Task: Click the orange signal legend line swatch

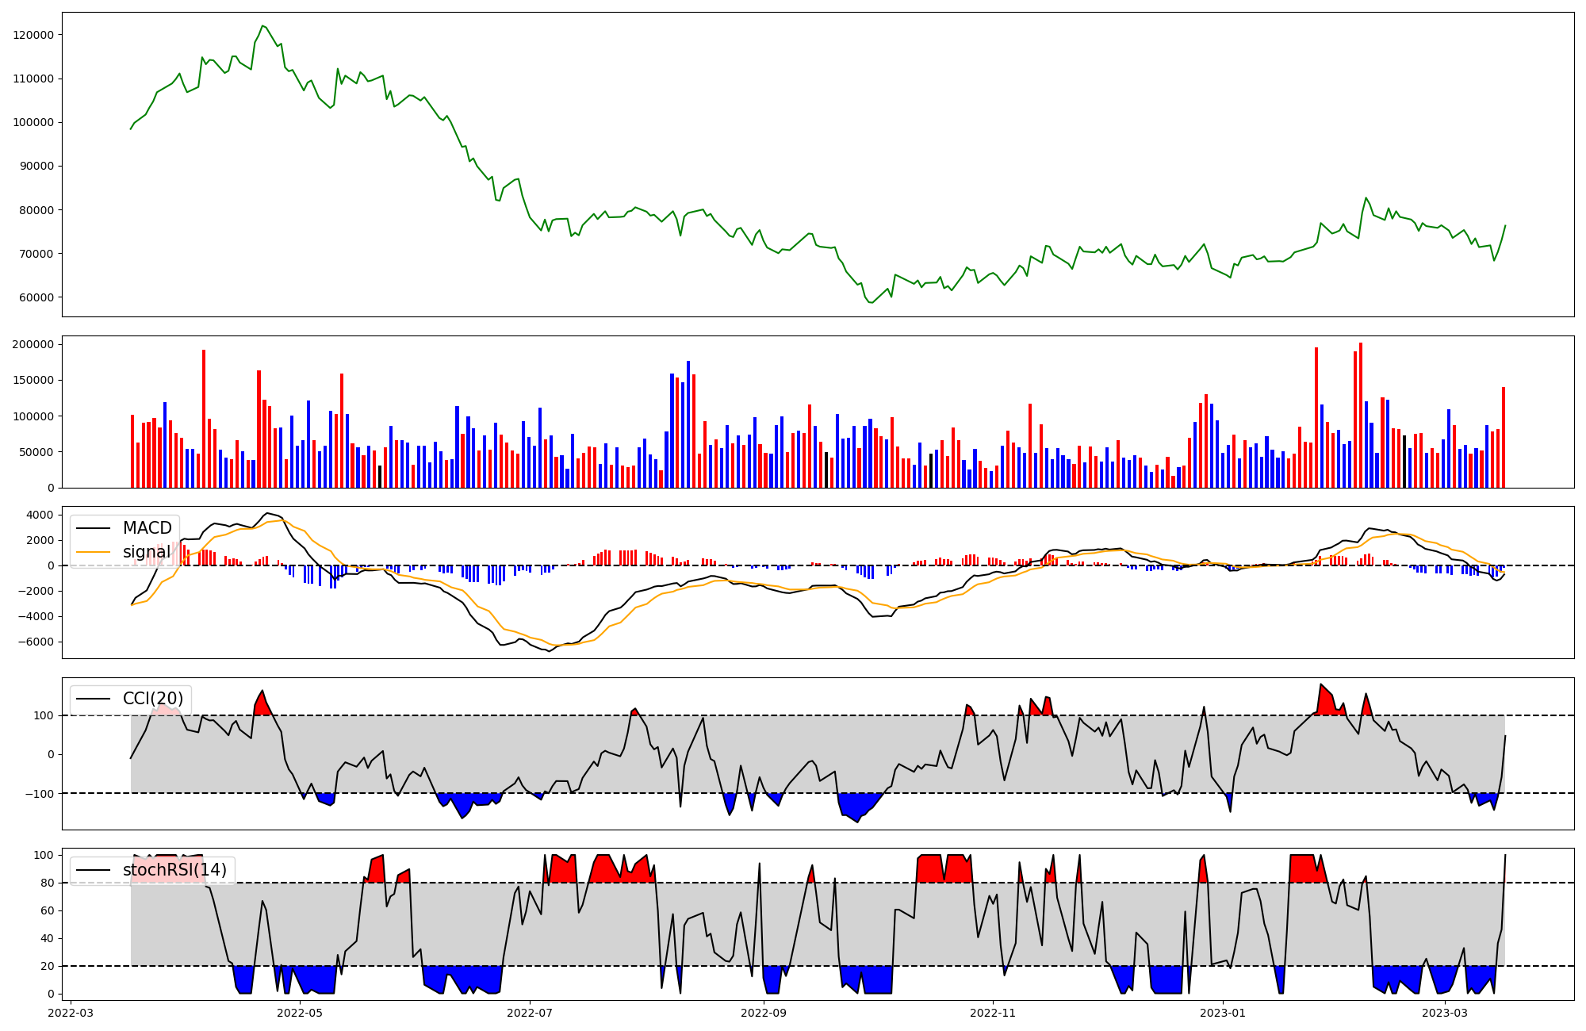Action: [94, 552]
